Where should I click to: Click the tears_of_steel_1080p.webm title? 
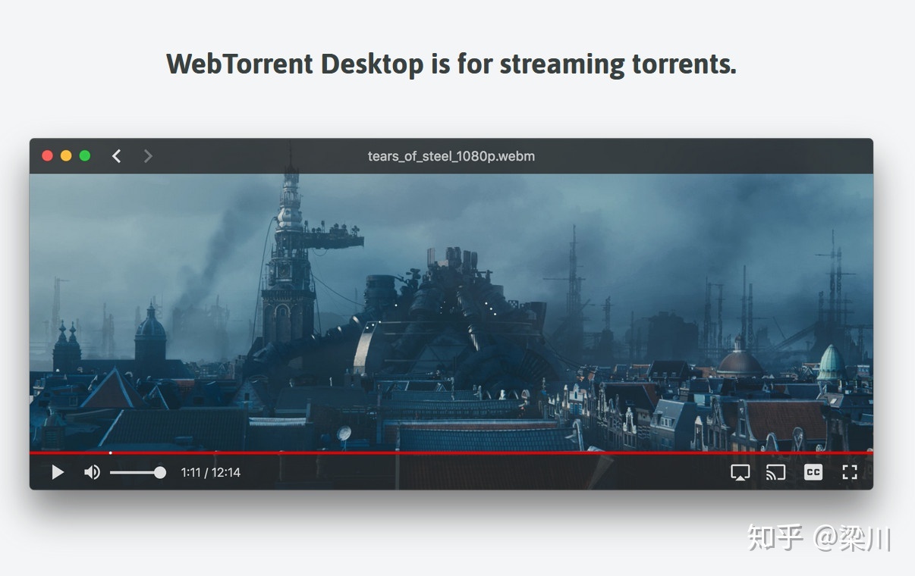pos(451,156)
